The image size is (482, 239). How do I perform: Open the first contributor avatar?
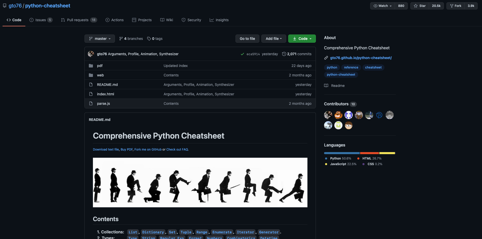point(328,115)
